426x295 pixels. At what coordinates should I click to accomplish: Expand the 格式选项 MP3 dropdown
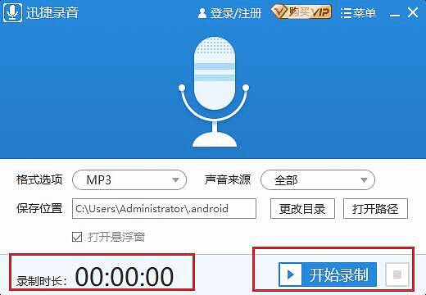(x=129, y=179)
